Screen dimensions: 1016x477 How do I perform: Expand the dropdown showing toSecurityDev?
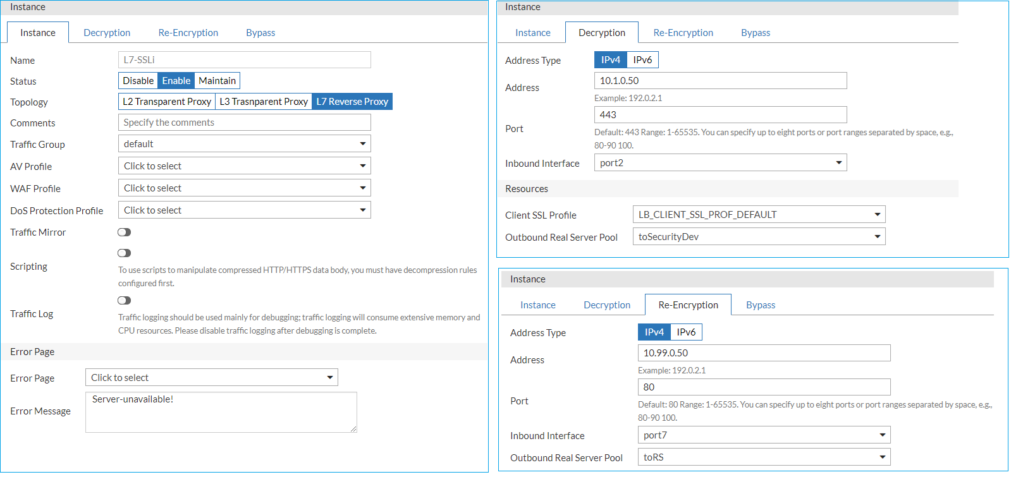point(759,237)
